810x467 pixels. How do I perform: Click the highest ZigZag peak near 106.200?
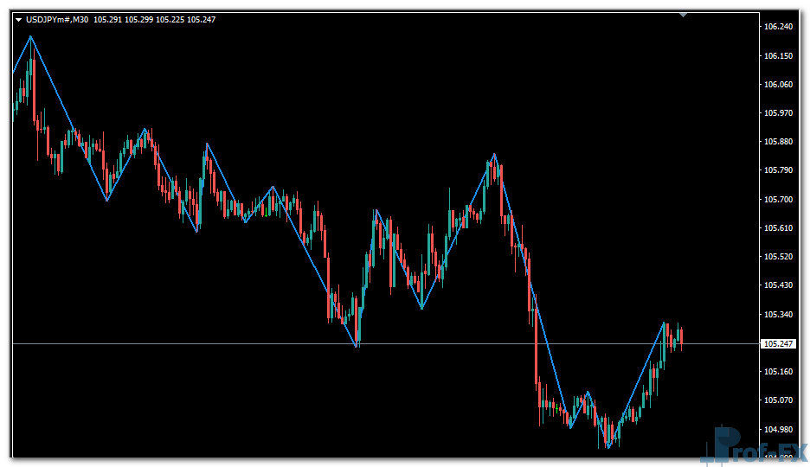click(31, 36)
